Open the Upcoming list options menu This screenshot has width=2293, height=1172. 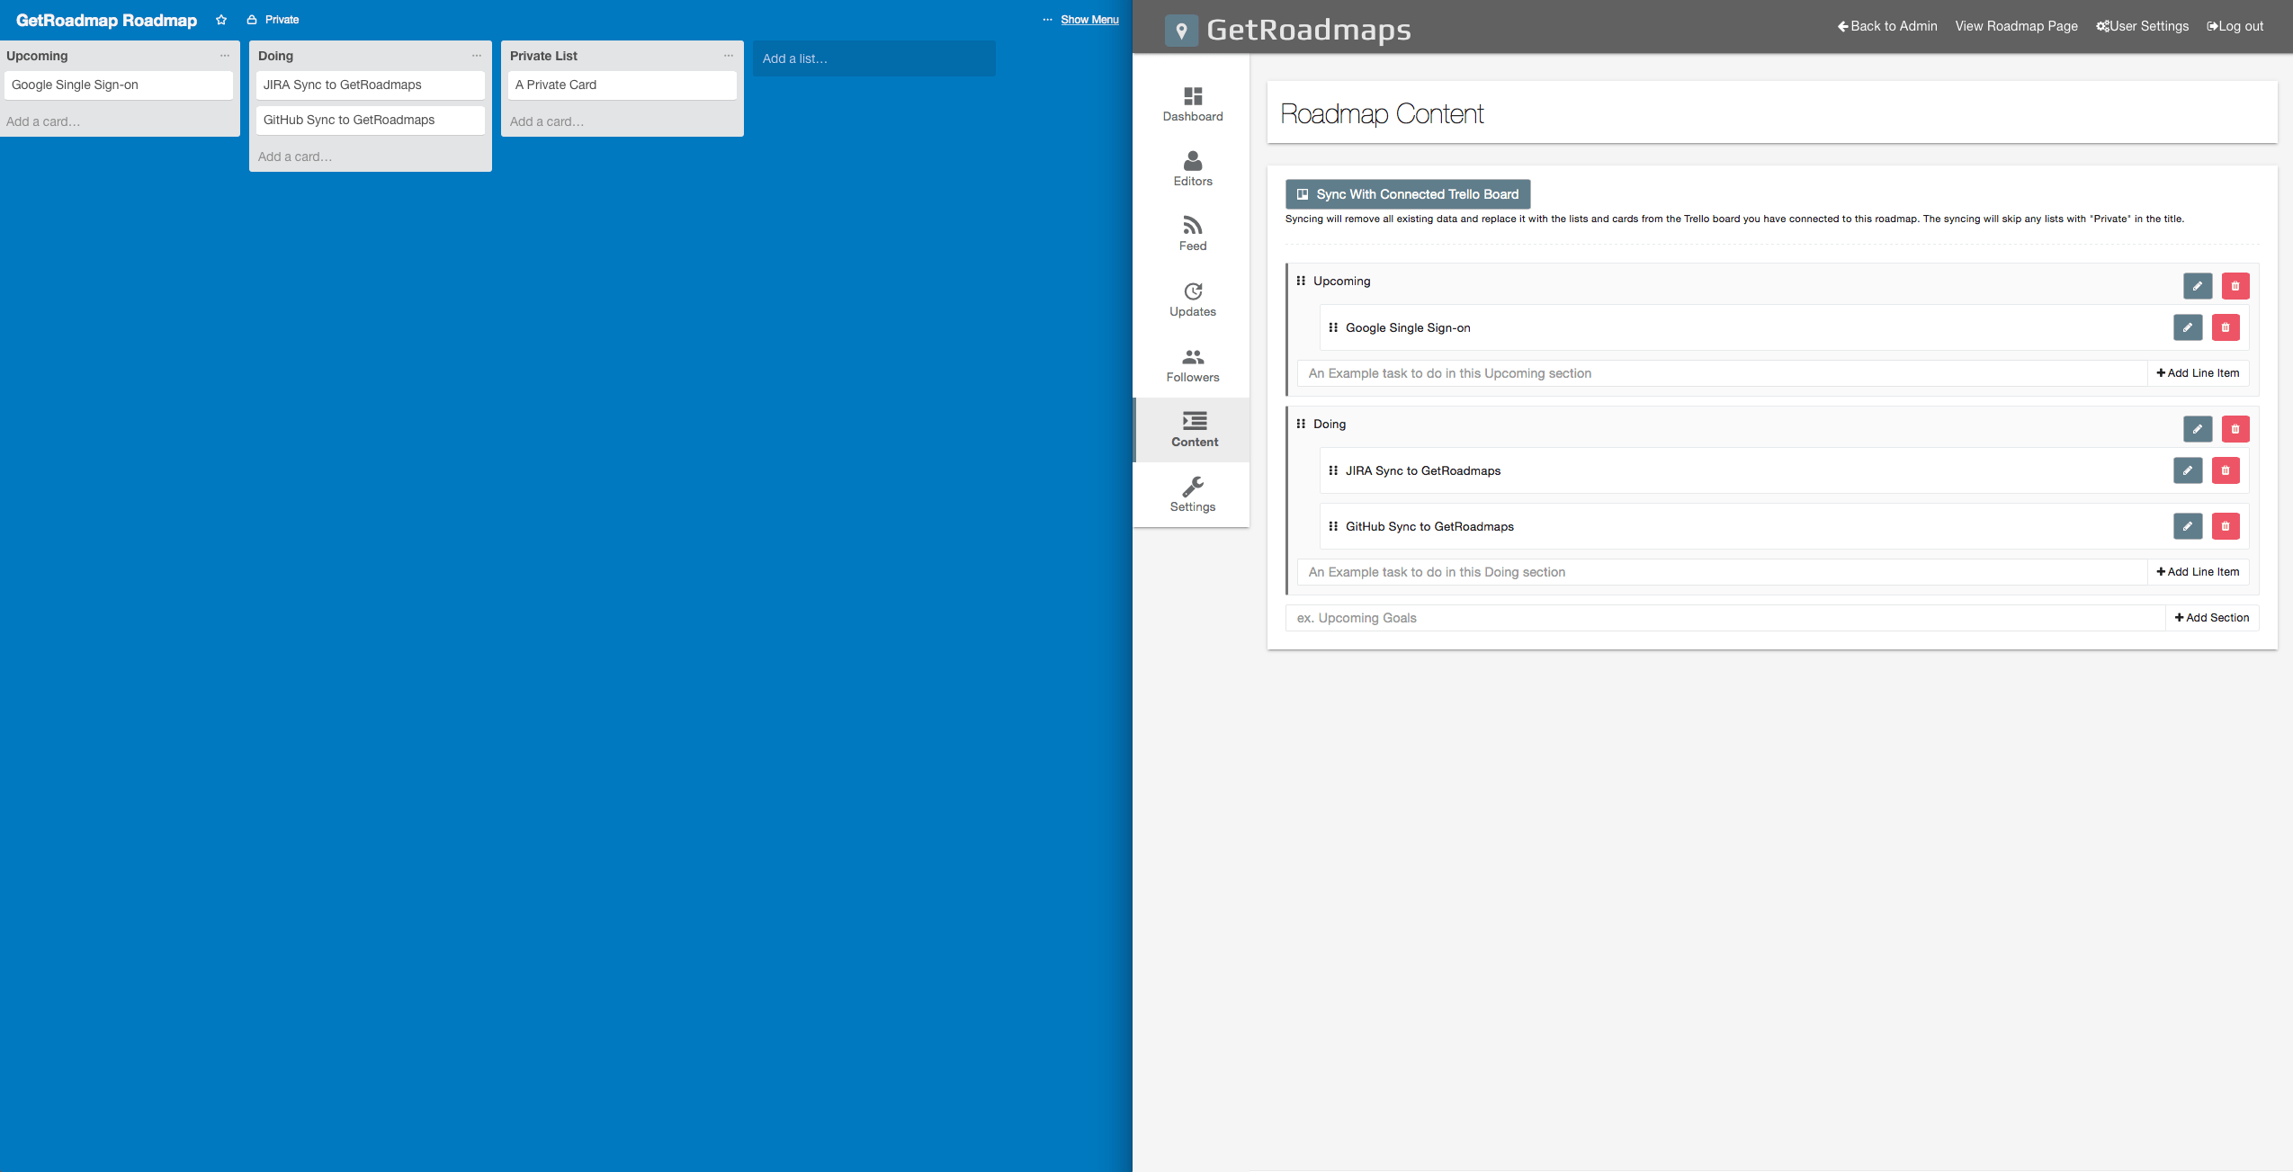(225, 56)
